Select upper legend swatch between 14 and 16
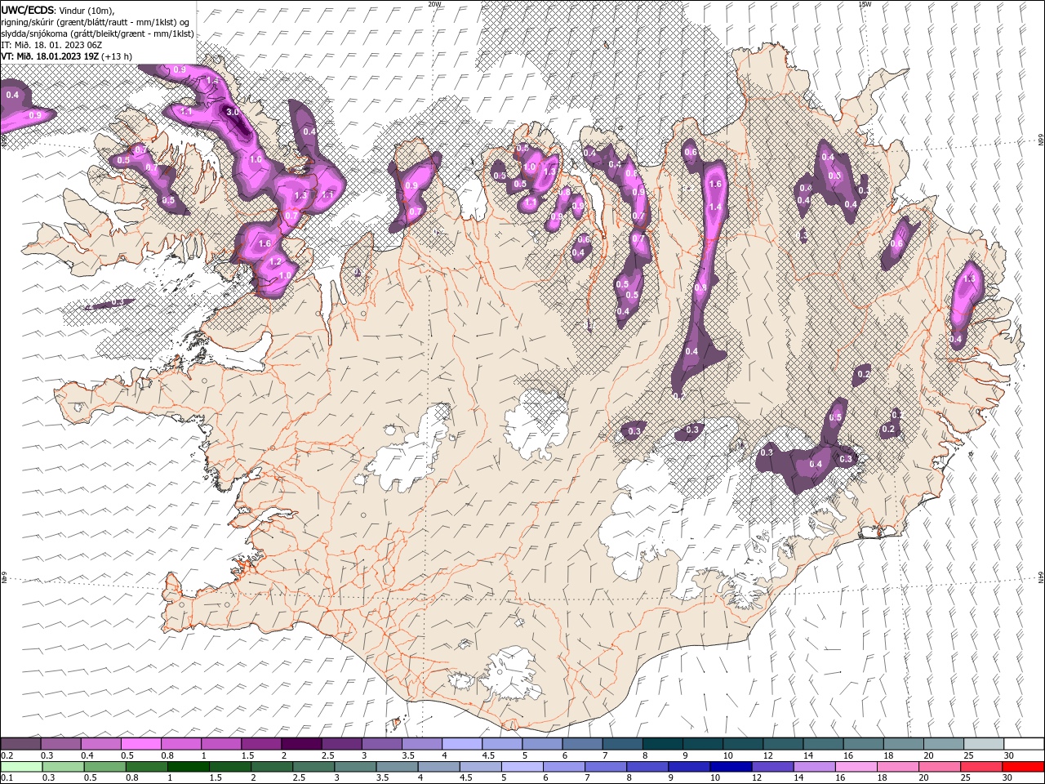This screenshot has width=1045, height=784. (x=824, y=744)
